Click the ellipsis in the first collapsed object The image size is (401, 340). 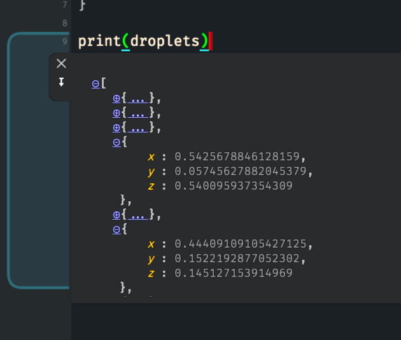point(137,98)
